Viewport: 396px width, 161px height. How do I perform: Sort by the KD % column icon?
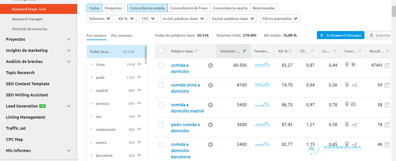[x=291, y=51]
